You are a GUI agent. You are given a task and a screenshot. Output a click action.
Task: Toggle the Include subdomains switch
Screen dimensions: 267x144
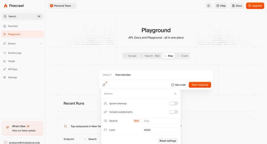(174, 112)
